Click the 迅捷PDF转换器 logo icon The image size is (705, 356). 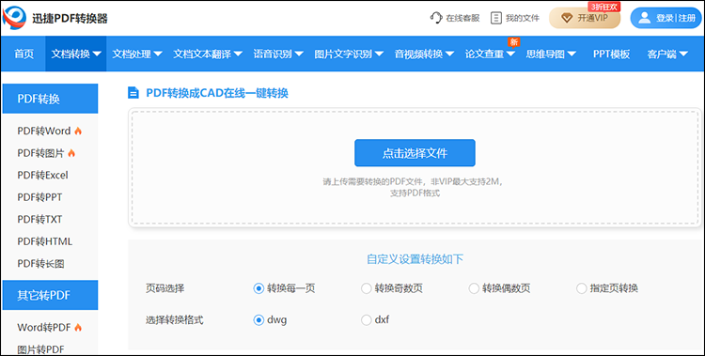click(x=15, y=18)
